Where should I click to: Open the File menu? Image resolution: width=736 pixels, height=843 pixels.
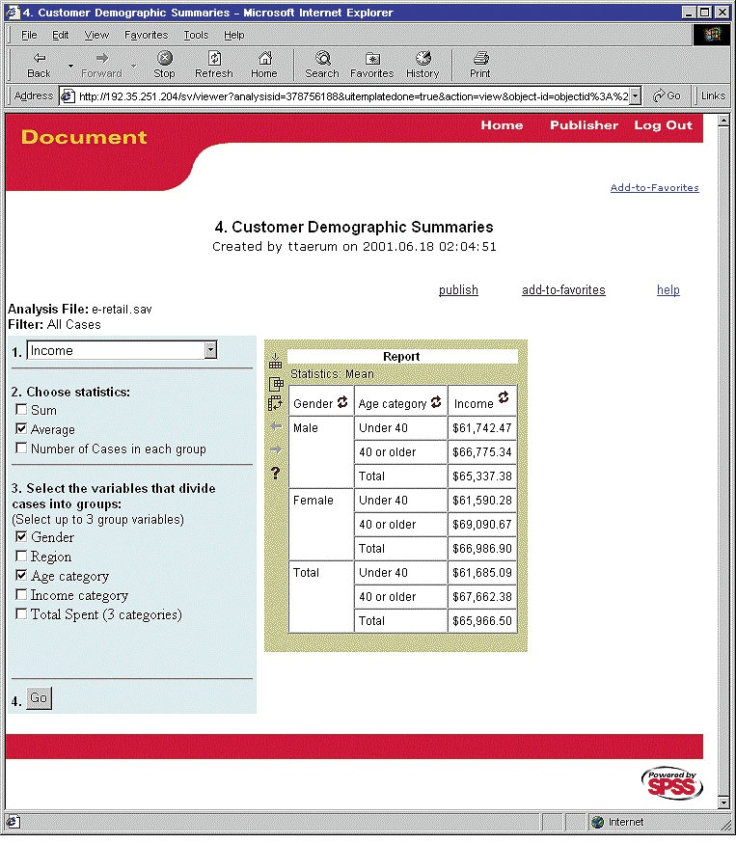click(x=29, y=35)
